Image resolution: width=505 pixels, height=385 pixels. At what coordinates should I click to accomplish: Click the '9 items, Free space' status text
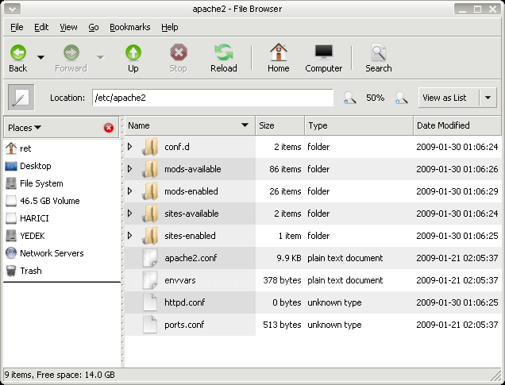coord(60,375)
